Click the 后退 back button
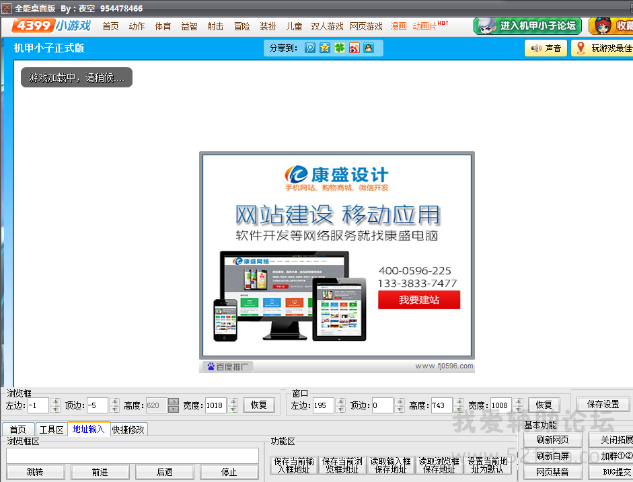This screenshot has width=633, height=482. pos(165,472)
